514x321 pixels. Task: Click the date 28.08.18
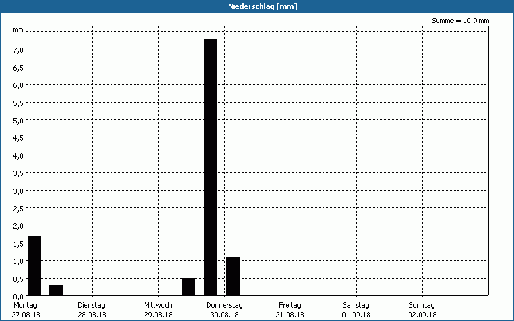pyautogui.click(x=92, y=315)
